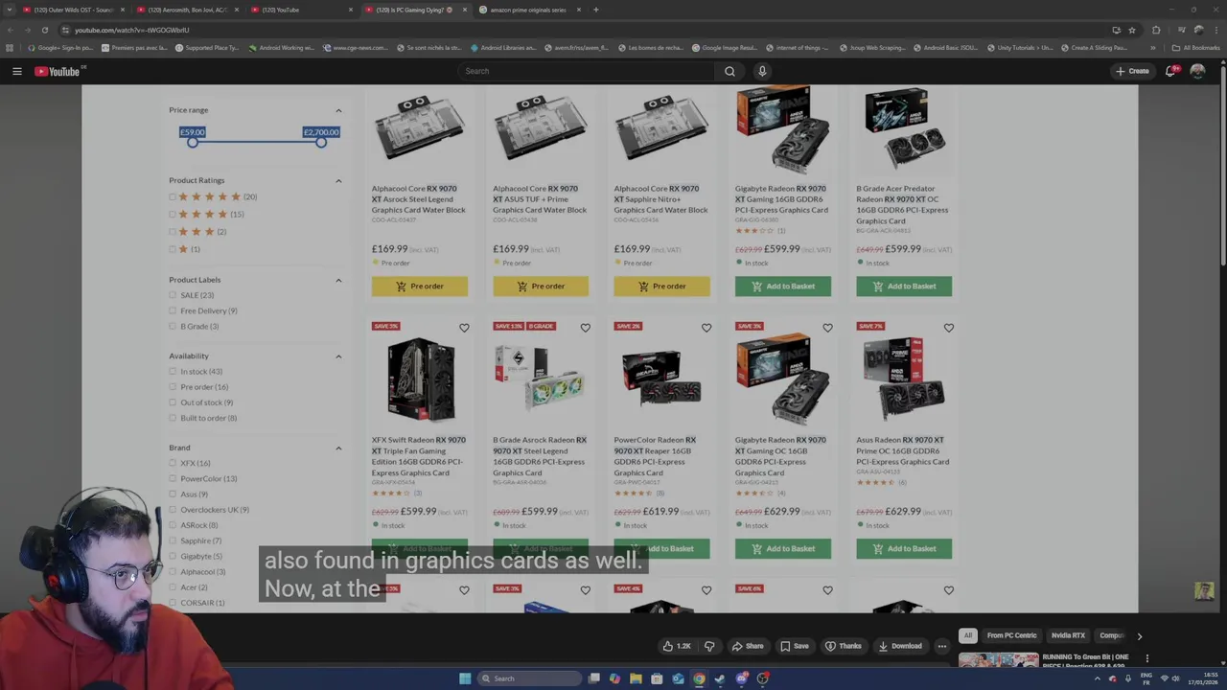Show hidden system tray icons chevron
The width and height of the screenshot is (1227, 690).
pyautogui.click(x=1099, y=678)
